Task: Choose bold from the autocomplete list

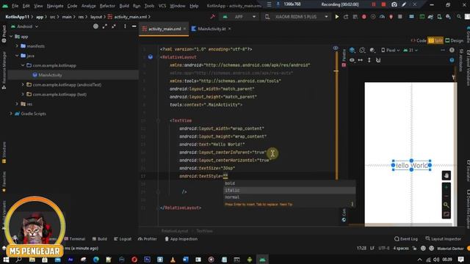Action: tap(289, 183)
